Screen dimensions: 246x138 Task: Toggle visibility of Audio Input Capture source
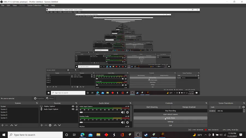click(73, 109)
